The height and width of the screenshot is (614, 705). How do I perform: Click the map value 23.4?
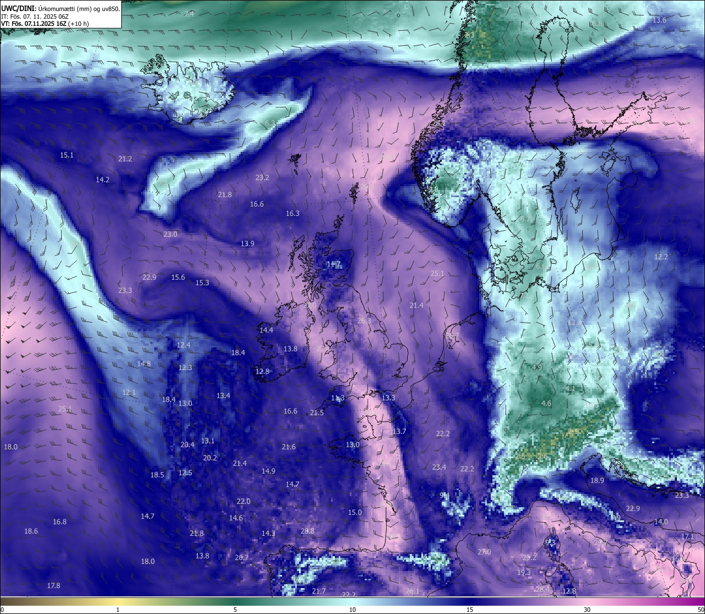439,468
